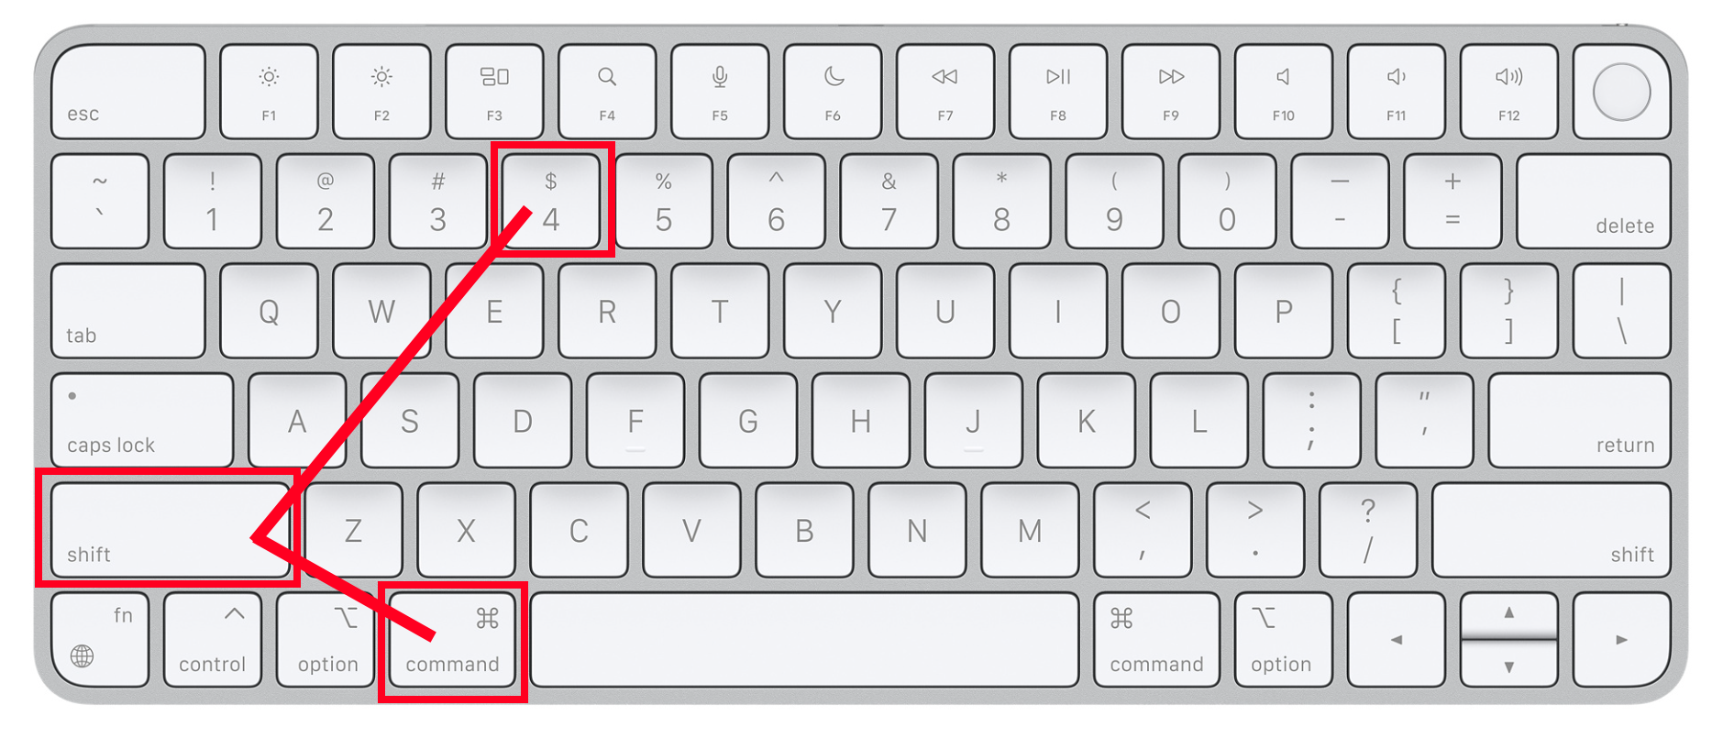Click the highlighted left shift key
Screen dimensions: 1712x738
(171, 530)
